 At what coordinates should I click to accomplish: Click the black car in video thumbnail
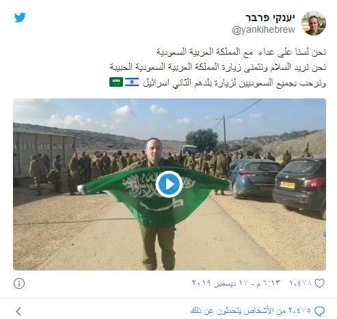[x=299, y=187]
